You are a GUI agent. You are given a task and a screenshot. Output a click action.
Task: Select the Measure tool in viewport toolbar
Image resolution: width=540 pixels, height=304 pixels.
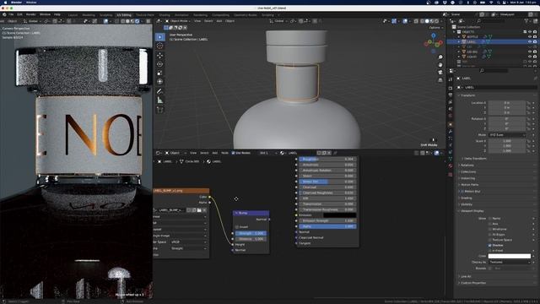coord(160,100)
